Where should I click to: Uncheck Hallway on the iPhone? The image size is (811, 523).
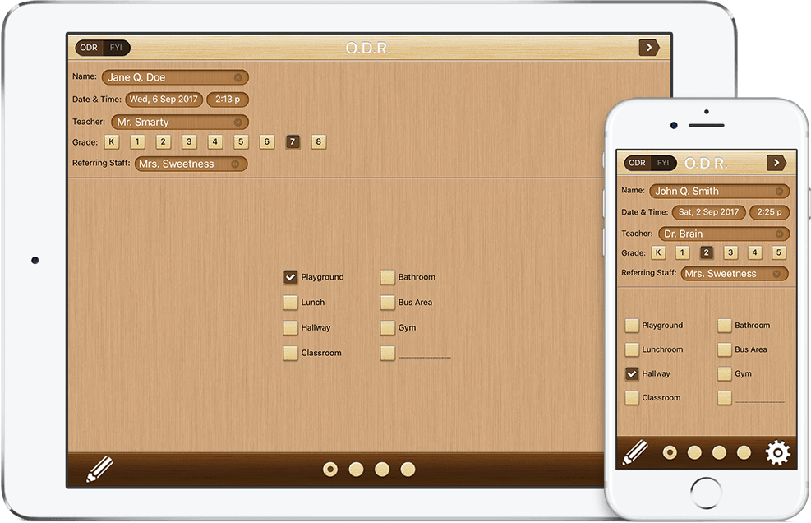tap(632, 374)
